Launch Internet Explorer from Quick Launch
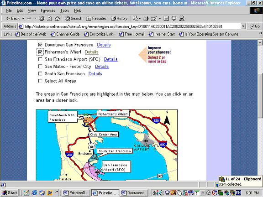 pos(34,193)
